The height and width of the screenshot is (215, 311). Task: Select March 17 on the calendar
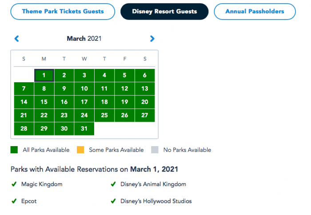pyautogui.click(x=84, y=102)
